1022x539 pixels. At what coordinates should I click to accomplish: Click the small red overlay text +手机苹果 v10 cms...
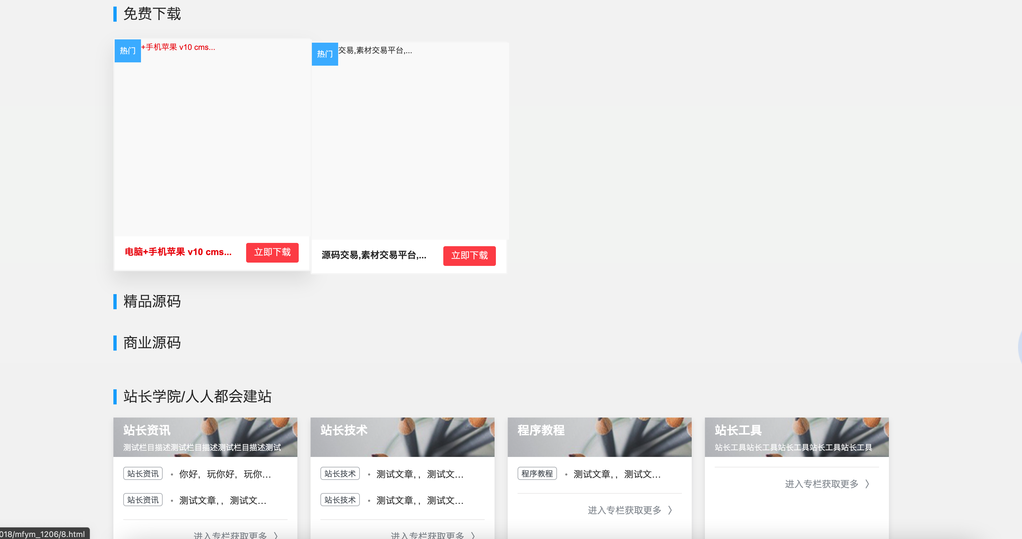pyautogui.click(x=178, y=47)
